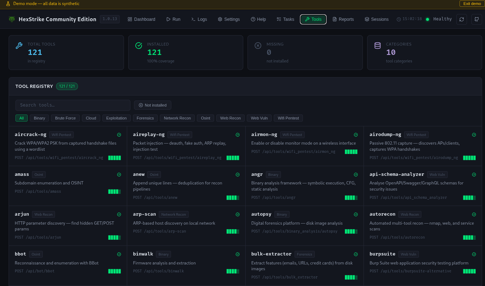Click the 121 / 121 registry badge
Image resolution: width=485 pixels, height=286 pixels.
[67, 86]
